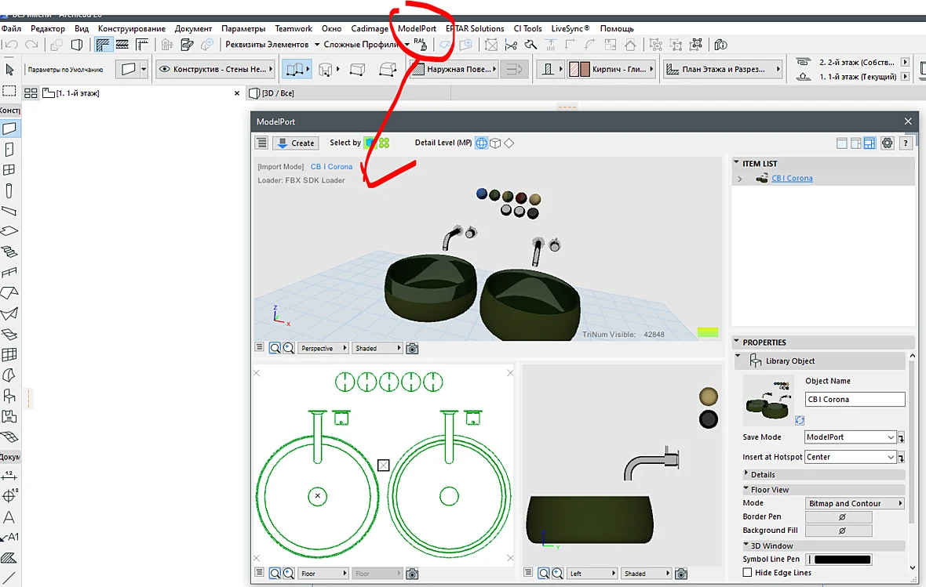Screen dimensions: 926x587
Task: Take snapshot with perspective view camera icon
Action: coord(412,349)
